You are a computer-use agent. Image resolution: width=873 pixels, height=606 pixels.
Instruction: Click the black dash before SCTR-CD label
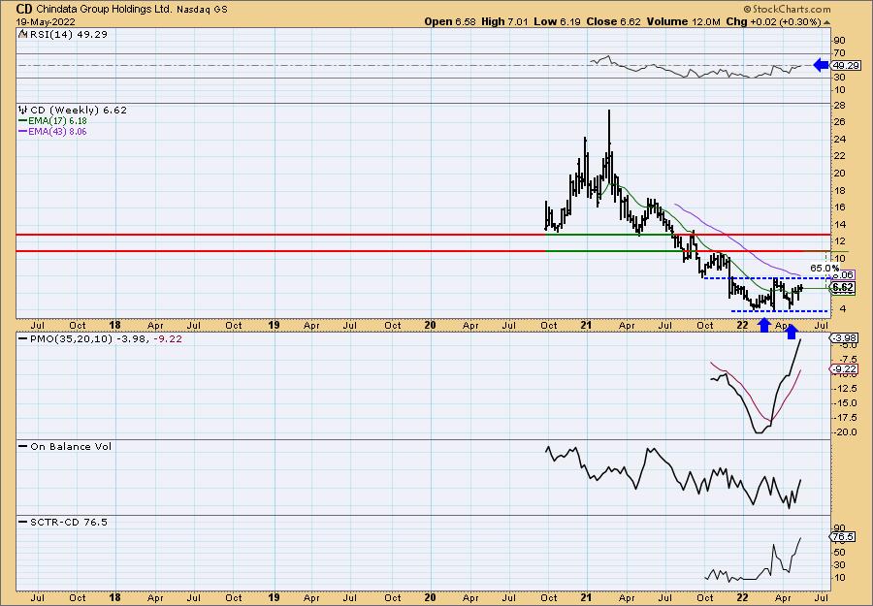coord(23,522)
